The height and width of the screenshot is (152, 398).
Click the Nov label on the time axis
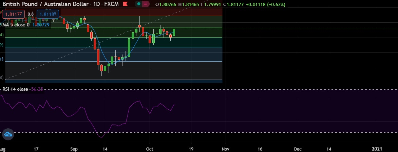click(x=225, y=149)
